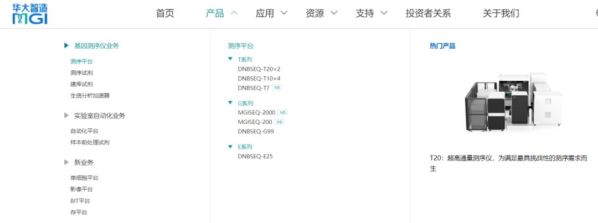The width and height of the screenshot is (598, 223).
Task: Click the triangle beside 新业务
Action: 66,162
